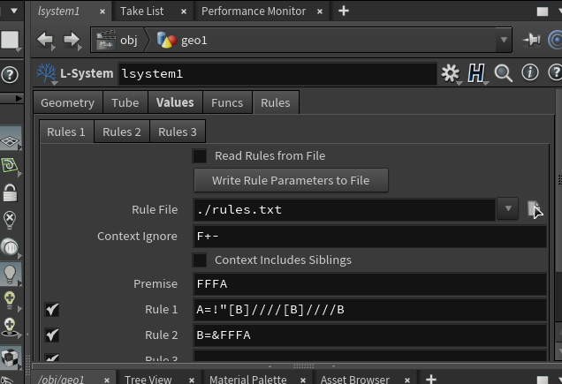Screen dimensions: 562x384
Task: Click the lightbulb with plus icon
Action: [10, 300]
